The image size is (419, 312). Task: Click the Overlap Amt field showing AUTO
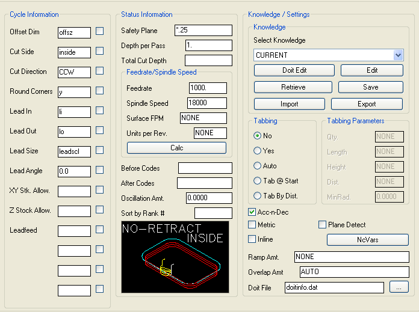click(x=355, y=272)
